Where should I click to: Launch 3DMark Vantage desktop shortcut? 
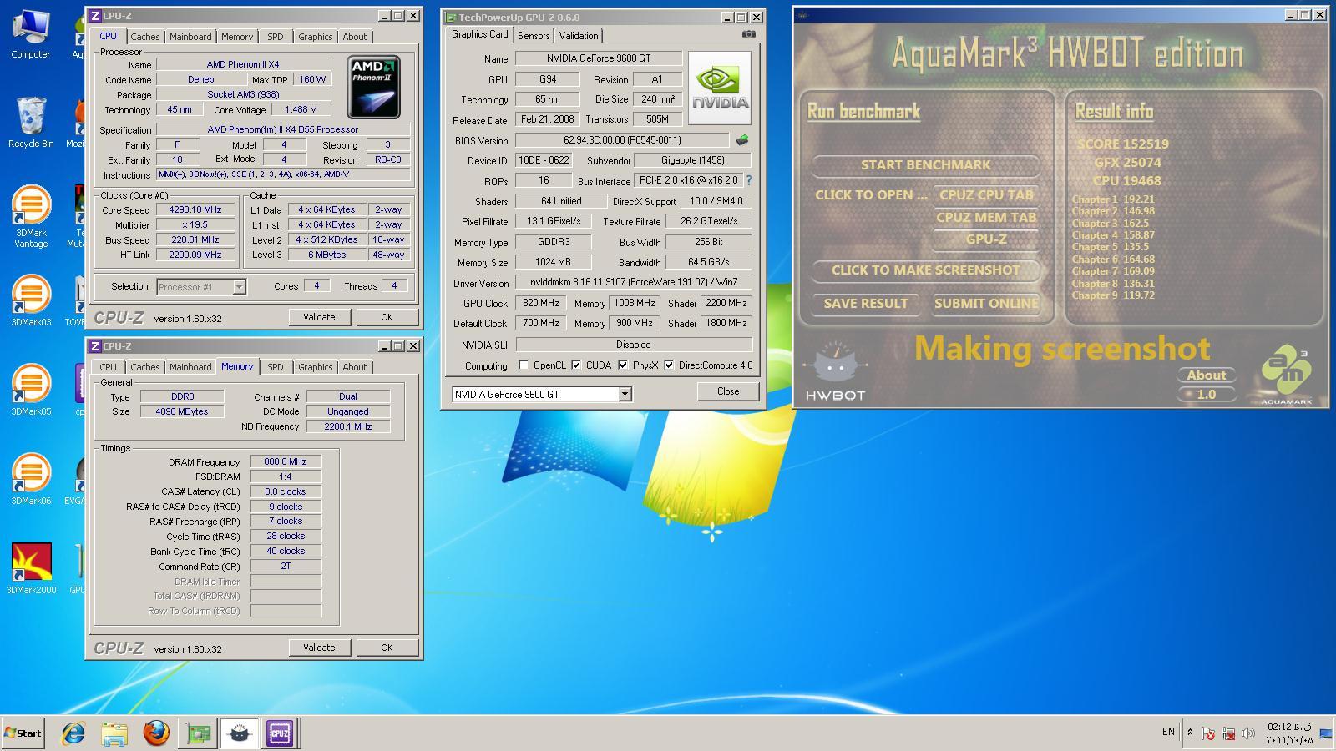(31, 216)
